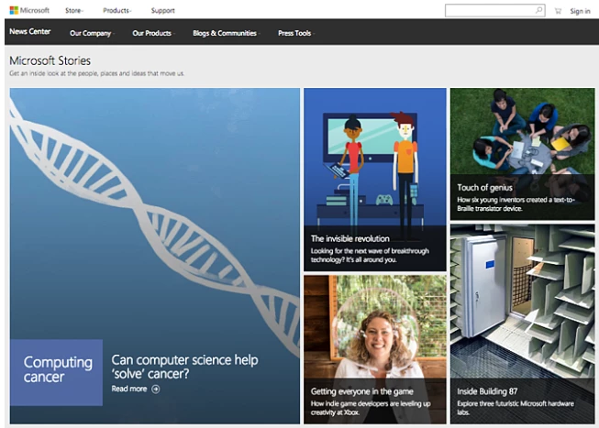The width and height of the screenshot is (599, 428).
Task: Click 'Get an inside look at the people' subtitle
Action: pos(96,73)
